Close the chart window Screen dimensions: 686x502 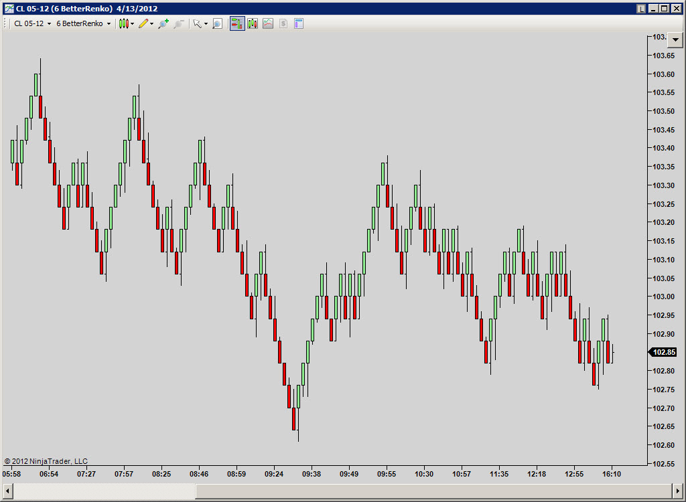pyautogui.click(x=677, y=8)
